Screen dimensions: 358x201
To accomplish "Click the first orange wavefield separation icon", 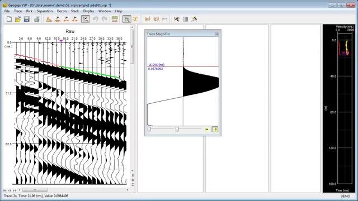I will coord(148,19).
